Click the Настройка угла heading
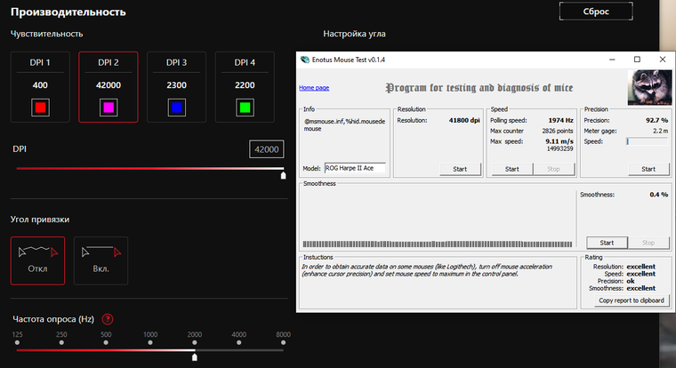Viewport: 676px width, 368px height. 354,34
